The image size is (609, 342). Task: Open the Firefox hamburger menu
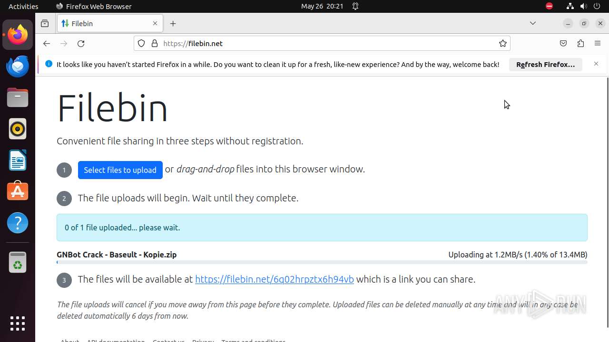click(598, 43)
